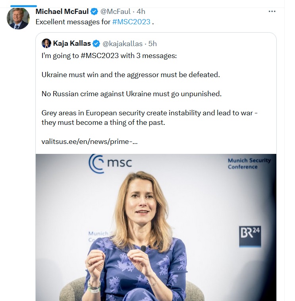Click the 'Munich Security Conference' text in photo
The height and width of the screenshot is (301, 295).
point(249,163)
